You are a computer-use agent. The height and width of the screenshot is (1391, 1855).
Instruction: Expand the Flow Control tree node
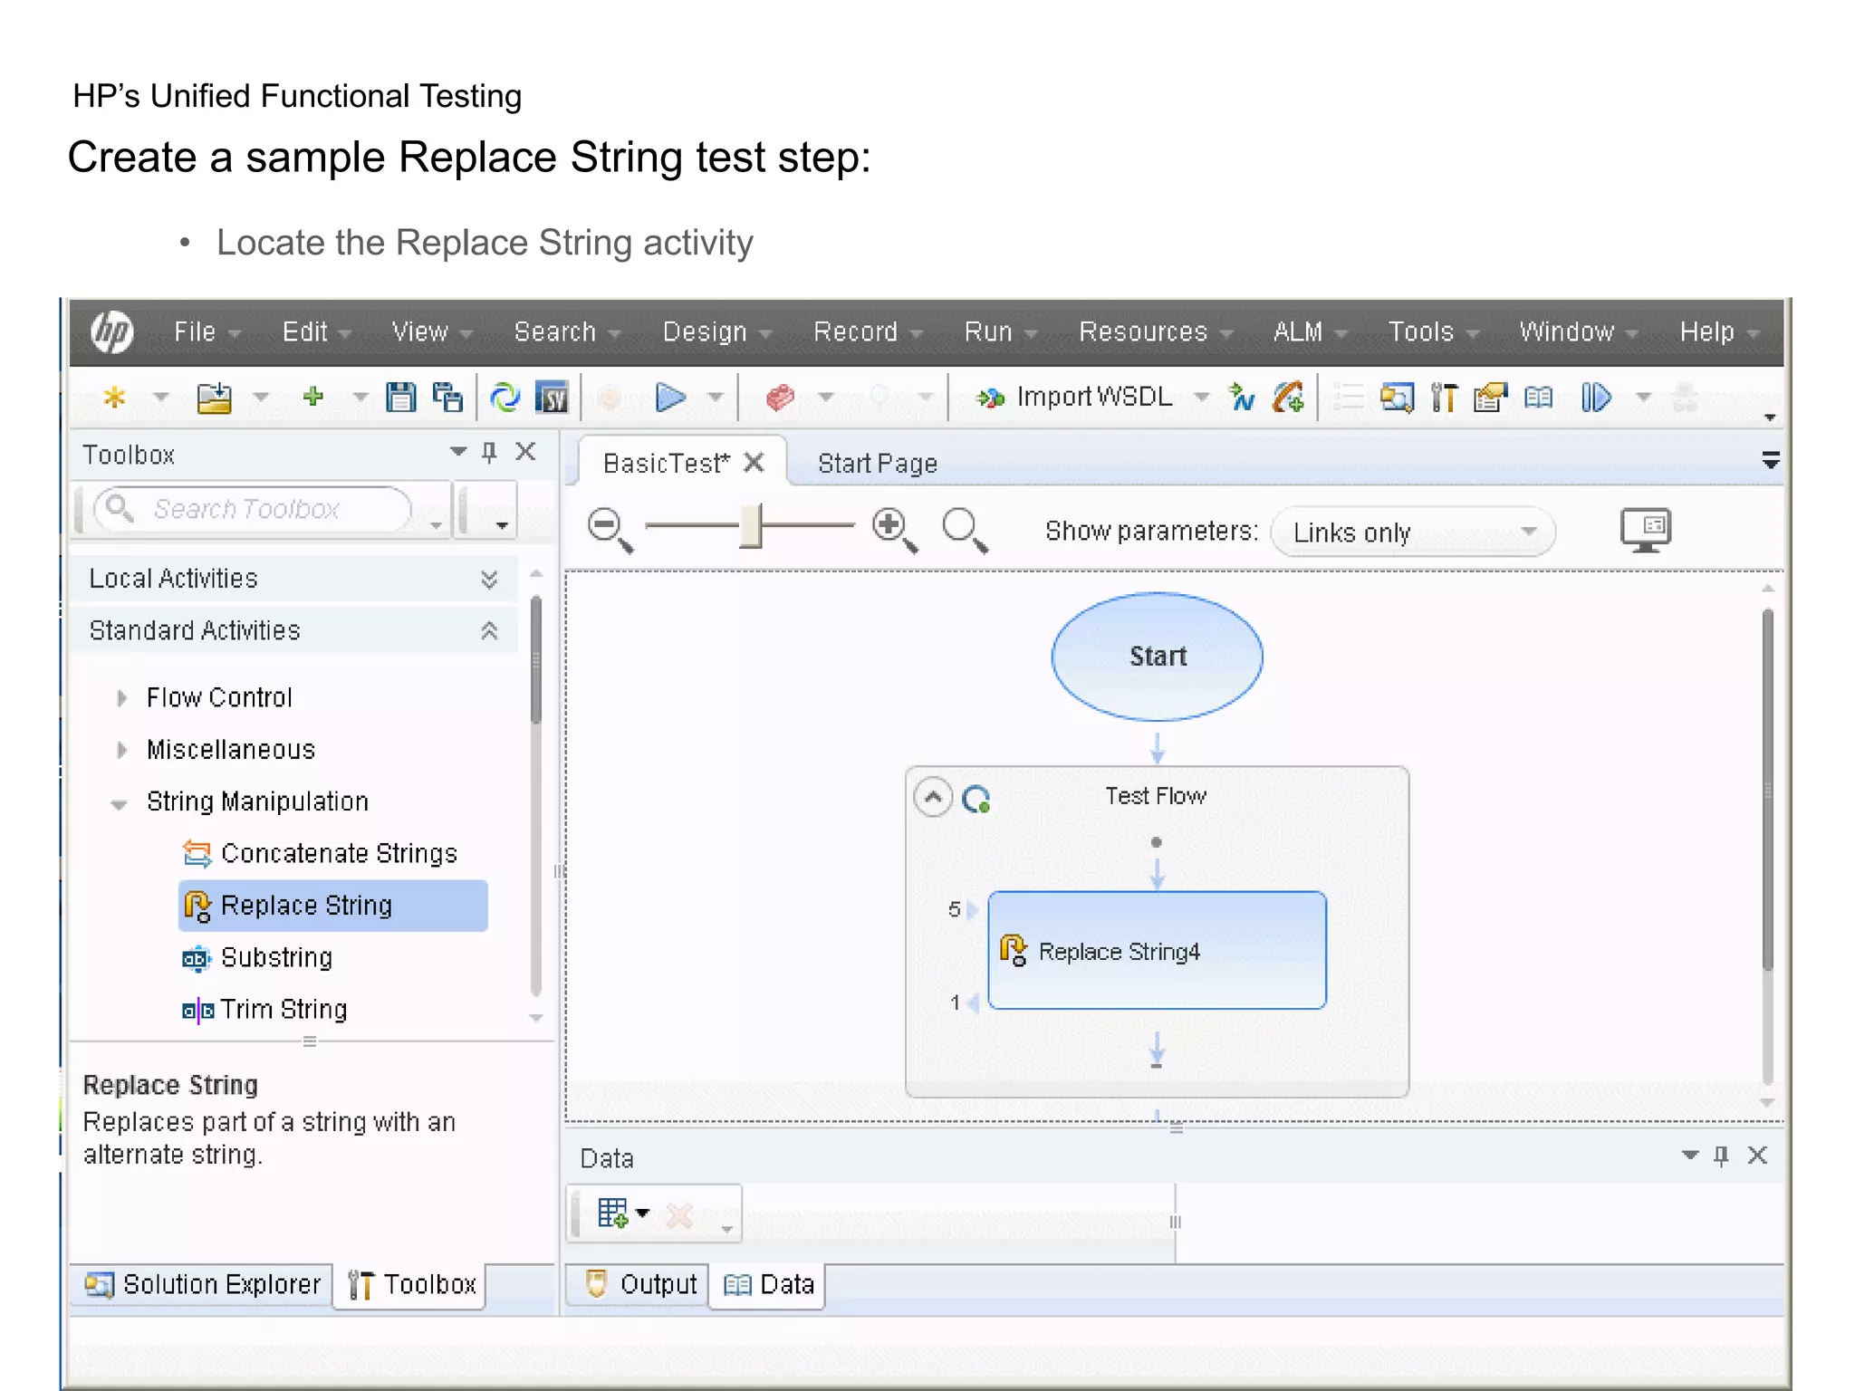(x=122, y=698)
